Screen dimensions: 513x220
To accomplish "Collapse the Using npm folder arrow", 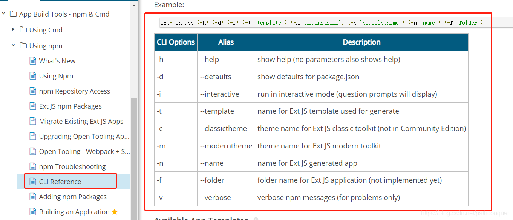I will click(13, 45).
